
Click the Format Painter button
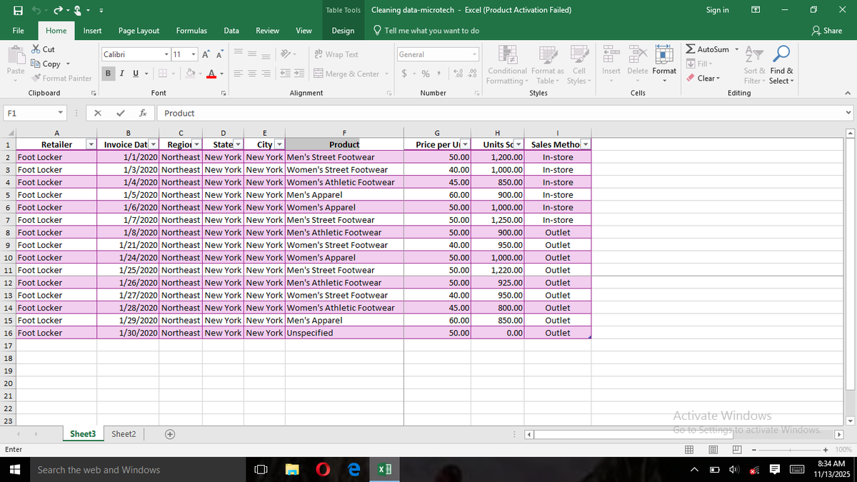pos(61,79)
